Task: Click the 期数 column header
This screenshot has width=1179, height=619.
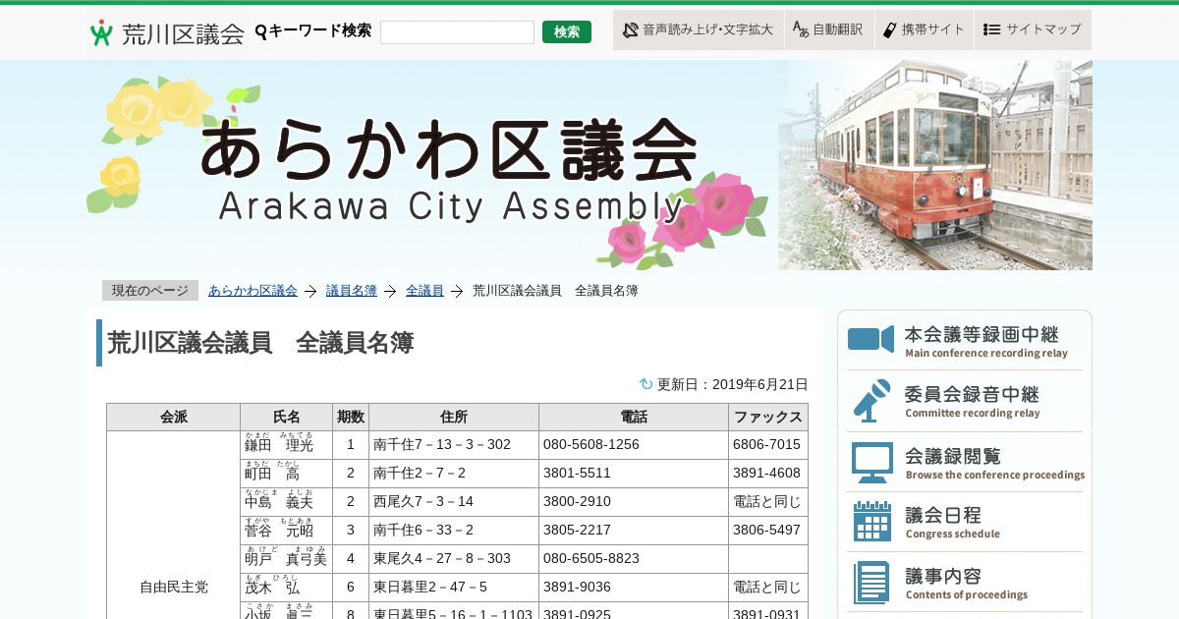Action: point(351,417)
